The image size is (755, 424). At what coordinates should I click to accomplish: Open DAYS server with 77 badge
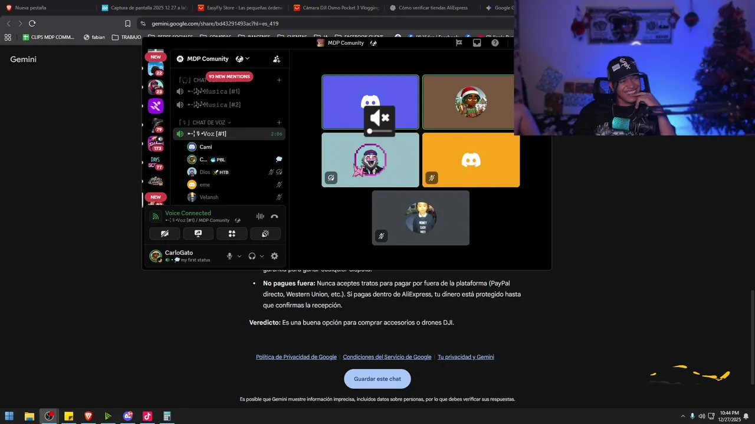156,163
